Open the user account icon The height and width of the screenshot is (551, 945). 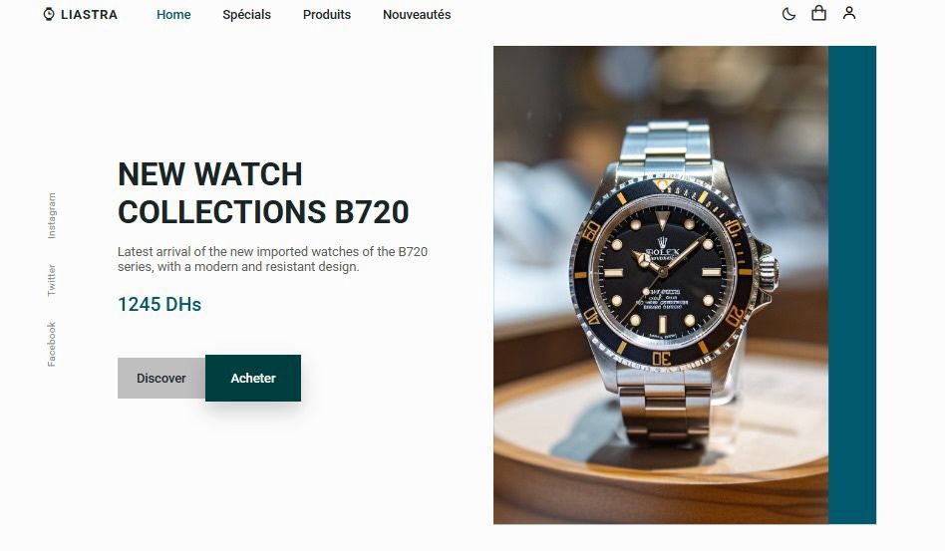click(849, 13)
